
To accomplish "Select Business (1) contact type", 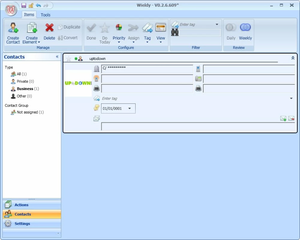I will (x=25, y=88).
